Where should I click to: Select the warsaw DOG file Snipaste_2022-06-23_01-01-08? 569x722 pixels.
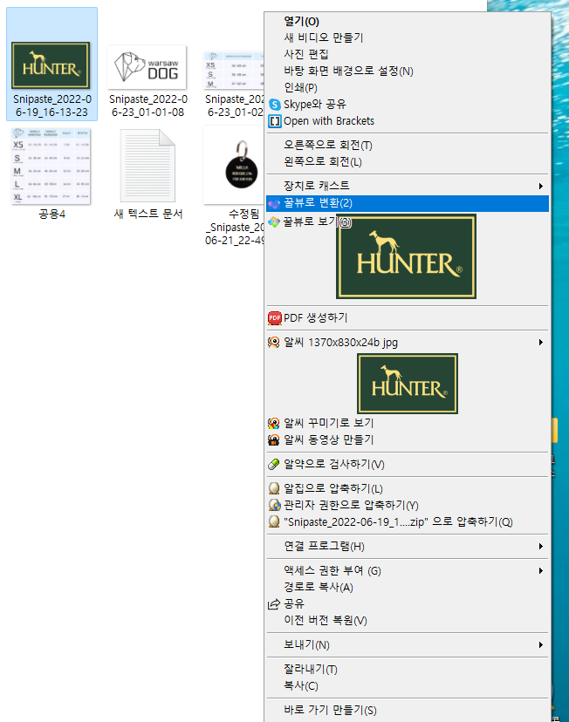click(147, 80)
